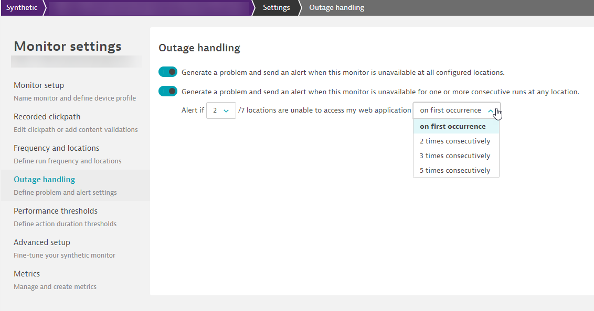
Task: Toggle alert for consecutive runs at any location
Action: tap(168, 92)
